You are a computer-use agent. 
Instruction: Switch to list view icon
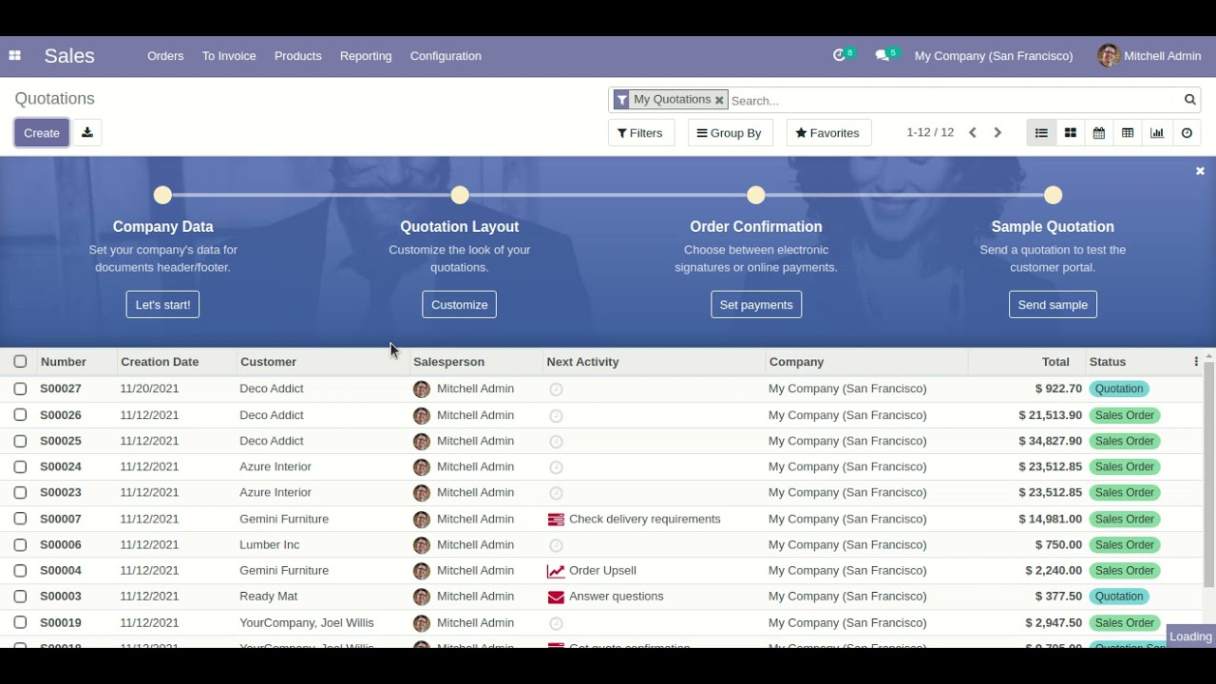click(x=1041, y=133)
